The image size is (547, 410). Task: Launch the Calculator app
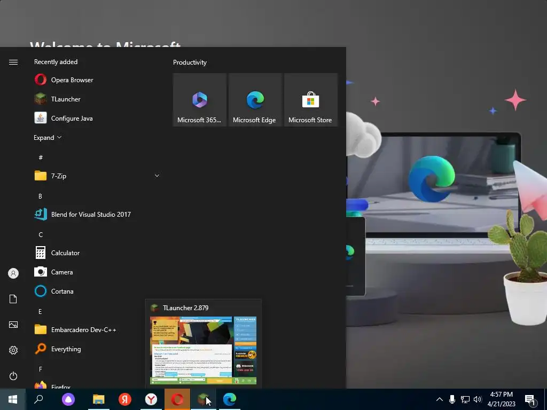point(97,253)
